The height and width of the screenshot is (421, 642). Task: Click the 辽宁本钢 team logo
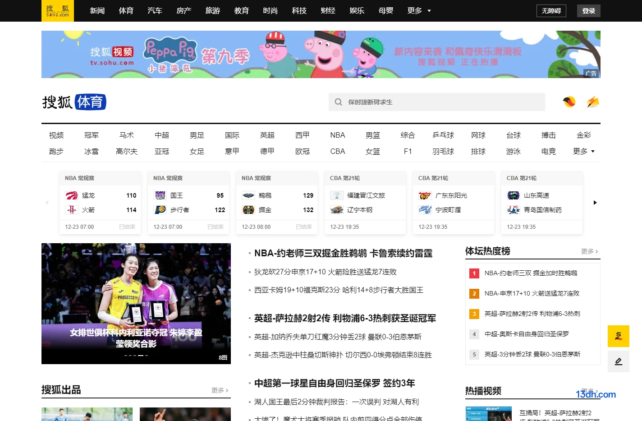[337, 210]
